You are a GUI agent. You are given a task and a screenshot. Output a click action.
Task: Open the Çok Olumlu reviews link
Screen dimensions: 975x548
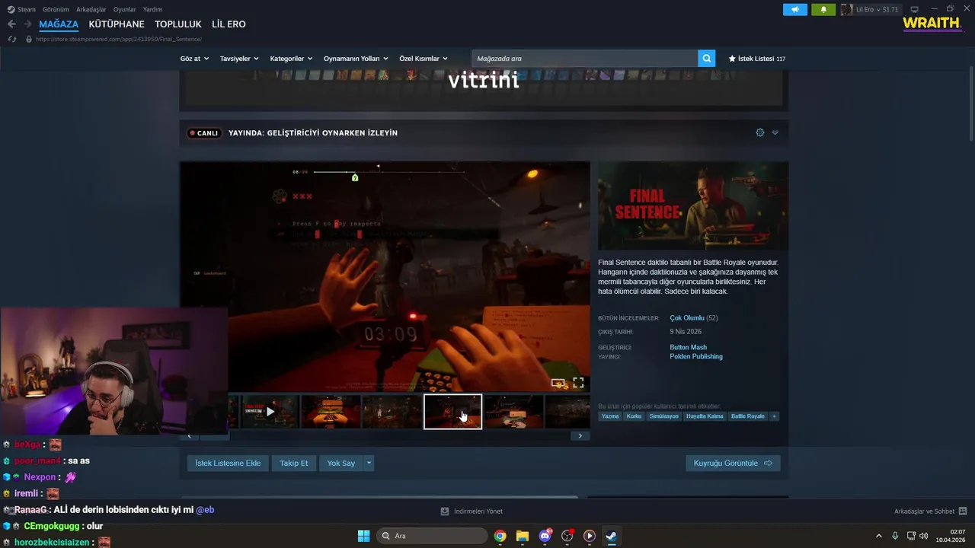[687, 318]
